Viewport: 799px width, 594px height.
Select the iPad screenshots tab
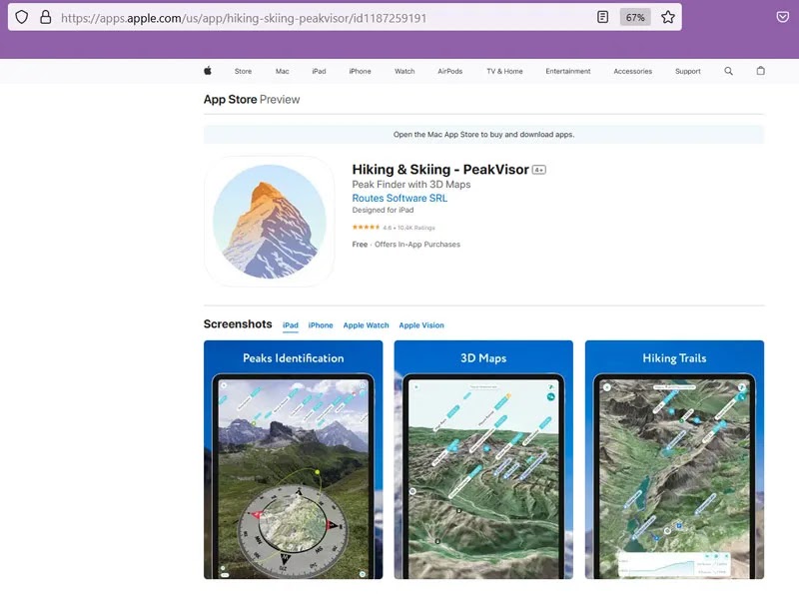(291, 325)
